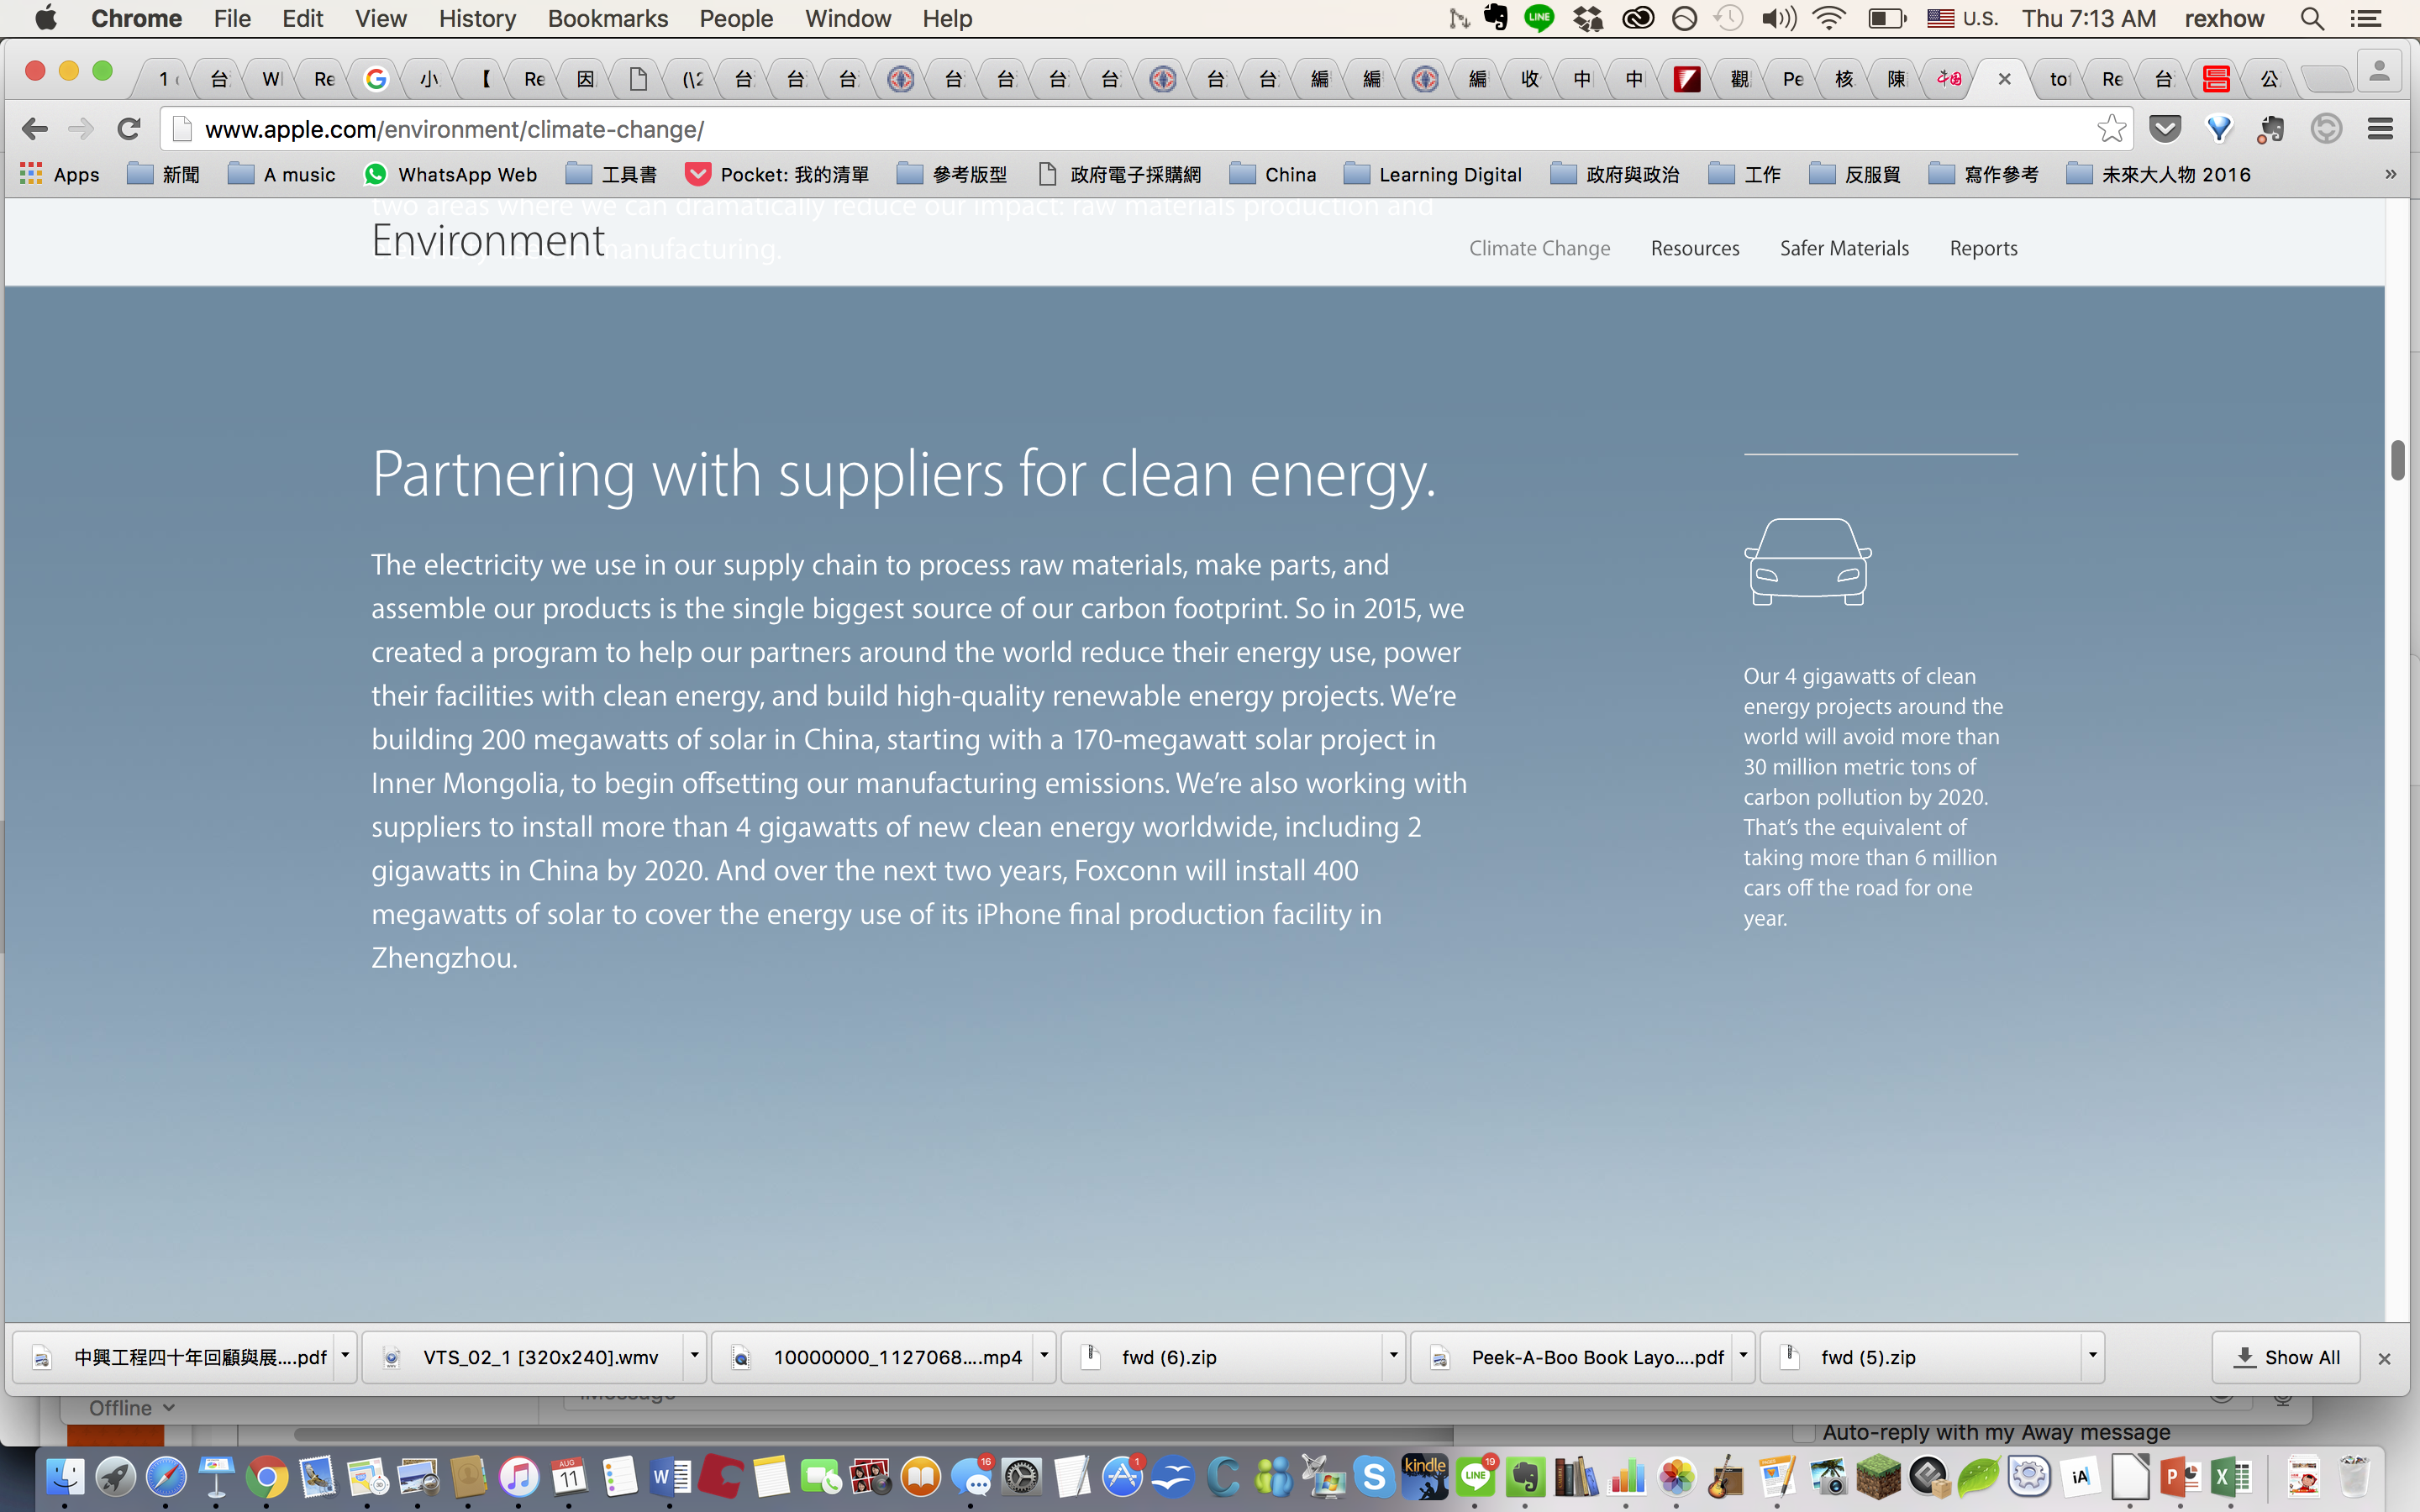Screen dimensions: 2420x1512
Task: Open Microsoft Word from the Dock
Action: coord(670,1477)
